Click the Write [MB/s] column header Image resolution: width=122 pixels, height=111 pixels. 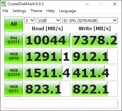[95, 28]
